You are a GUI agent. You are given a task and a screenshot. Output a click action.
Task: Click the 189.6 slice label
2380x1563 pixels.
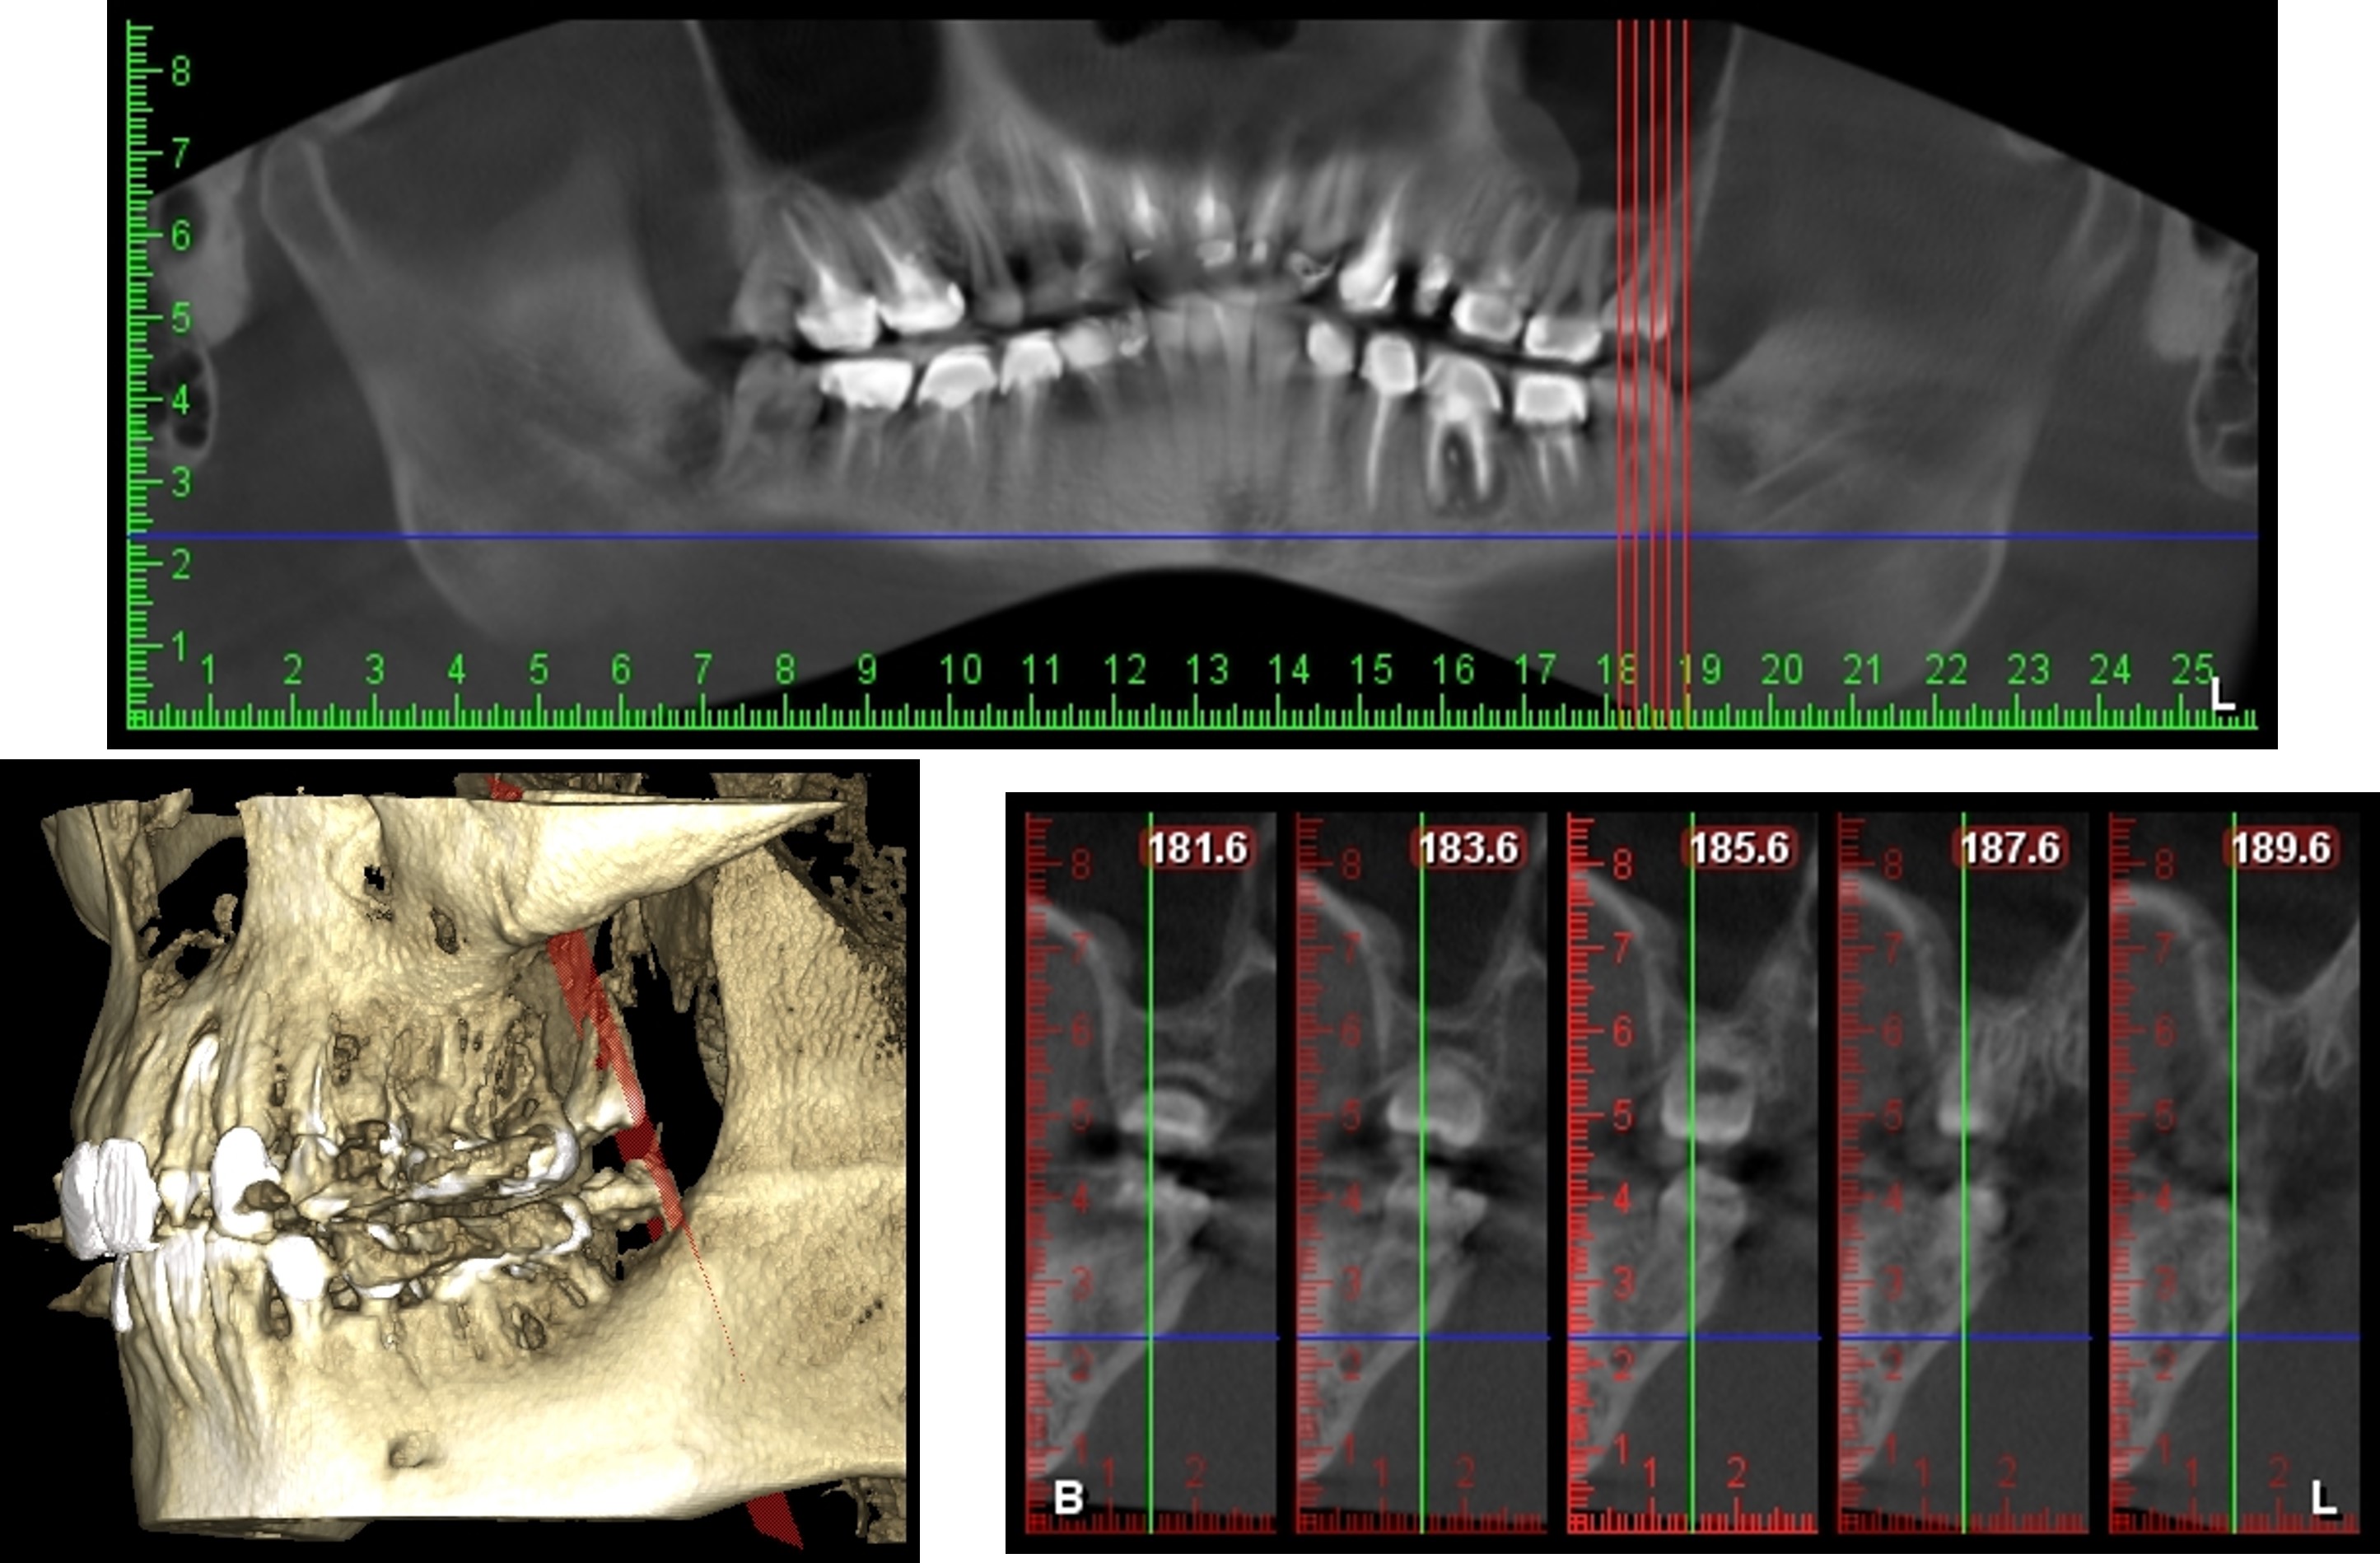(x=2281, y=849)
